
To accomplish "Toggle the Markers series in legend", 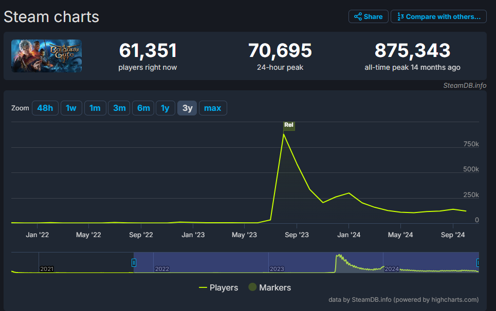I will (x=269, y=287).
